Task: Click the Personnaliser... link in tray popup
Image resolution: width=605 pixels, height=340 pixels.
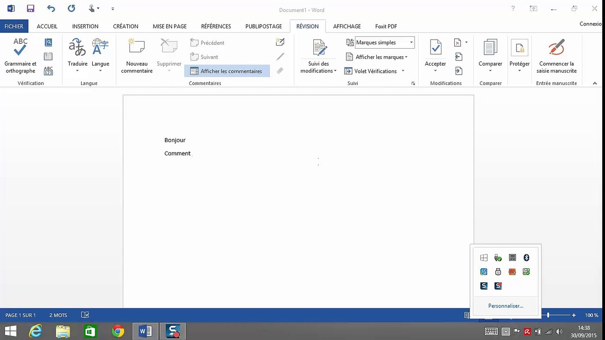Action: (x=505, y=306)
